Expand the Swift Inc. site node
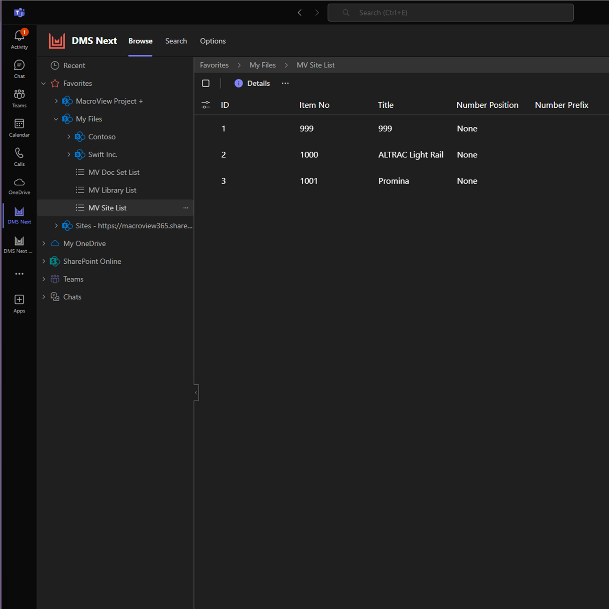 click(x=68, y=154)
